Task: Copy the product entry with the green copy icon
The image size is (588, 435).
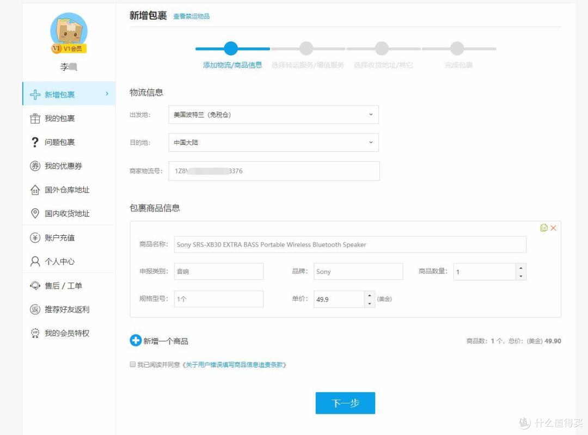Action: [x=544, y=228]
